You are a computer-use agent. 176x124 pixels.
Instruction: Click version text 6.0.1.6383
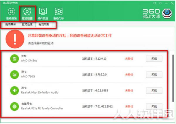[101, 90]
